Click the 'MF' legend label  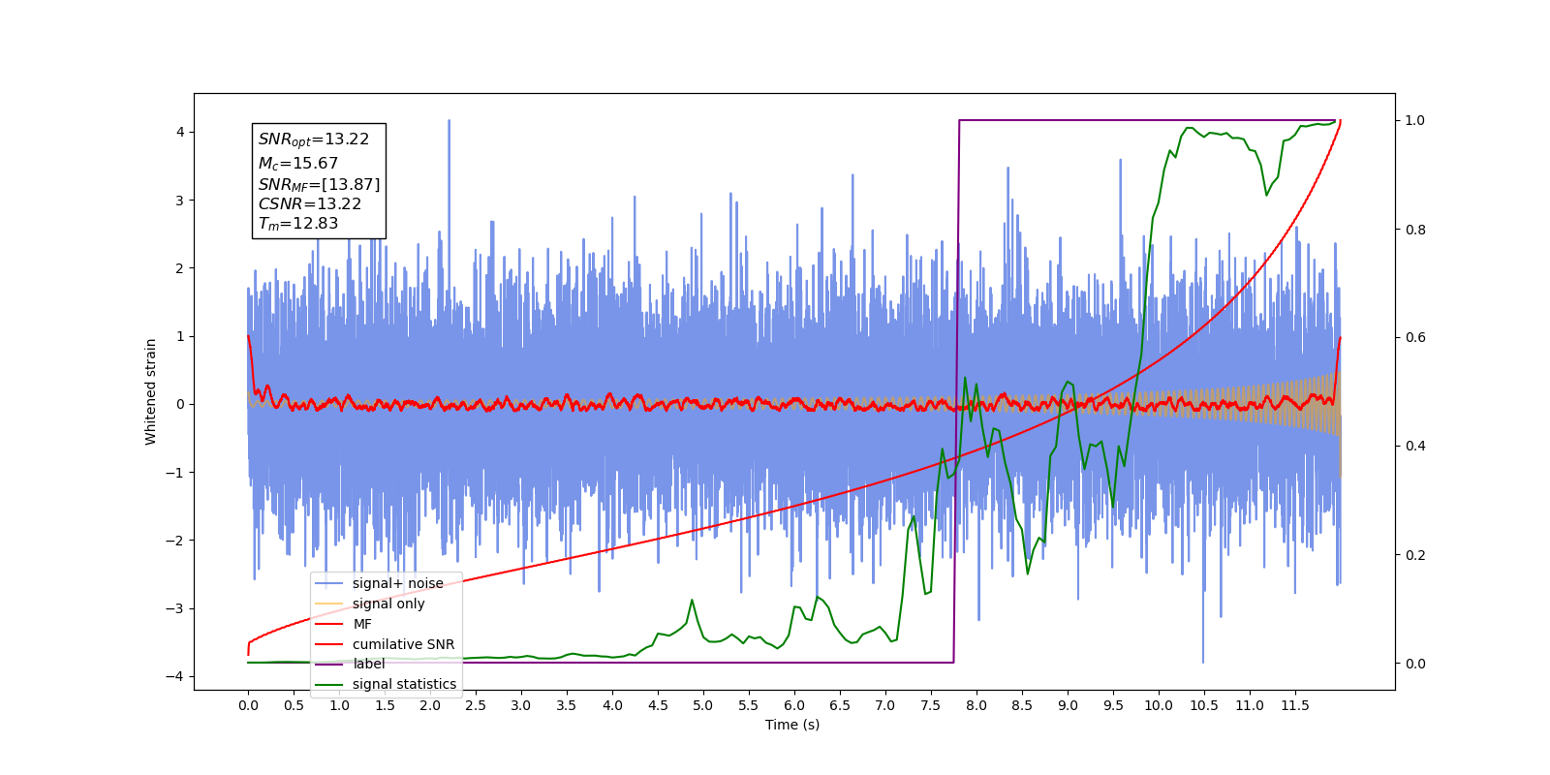(362, 624)
